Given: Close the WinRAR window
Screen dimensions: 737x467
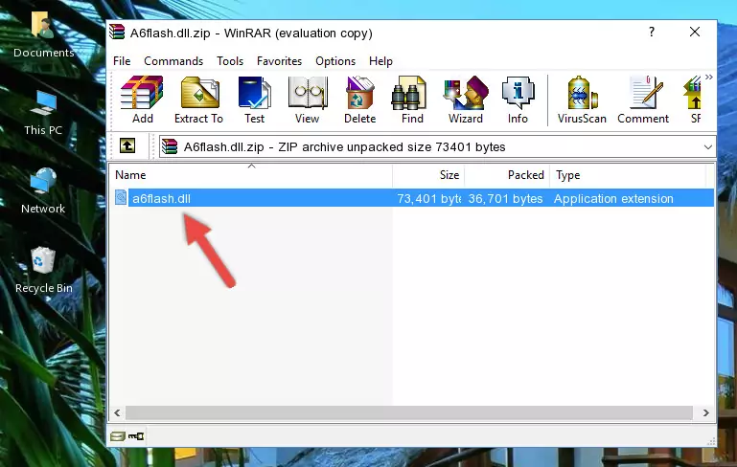Looking at the screenshot, I should tap(695, 32).
